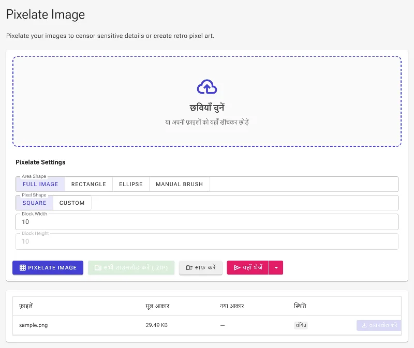Click the छवियाँ चुनें upload heading
This screenshot has height=348, width=414.
[207, 108]
